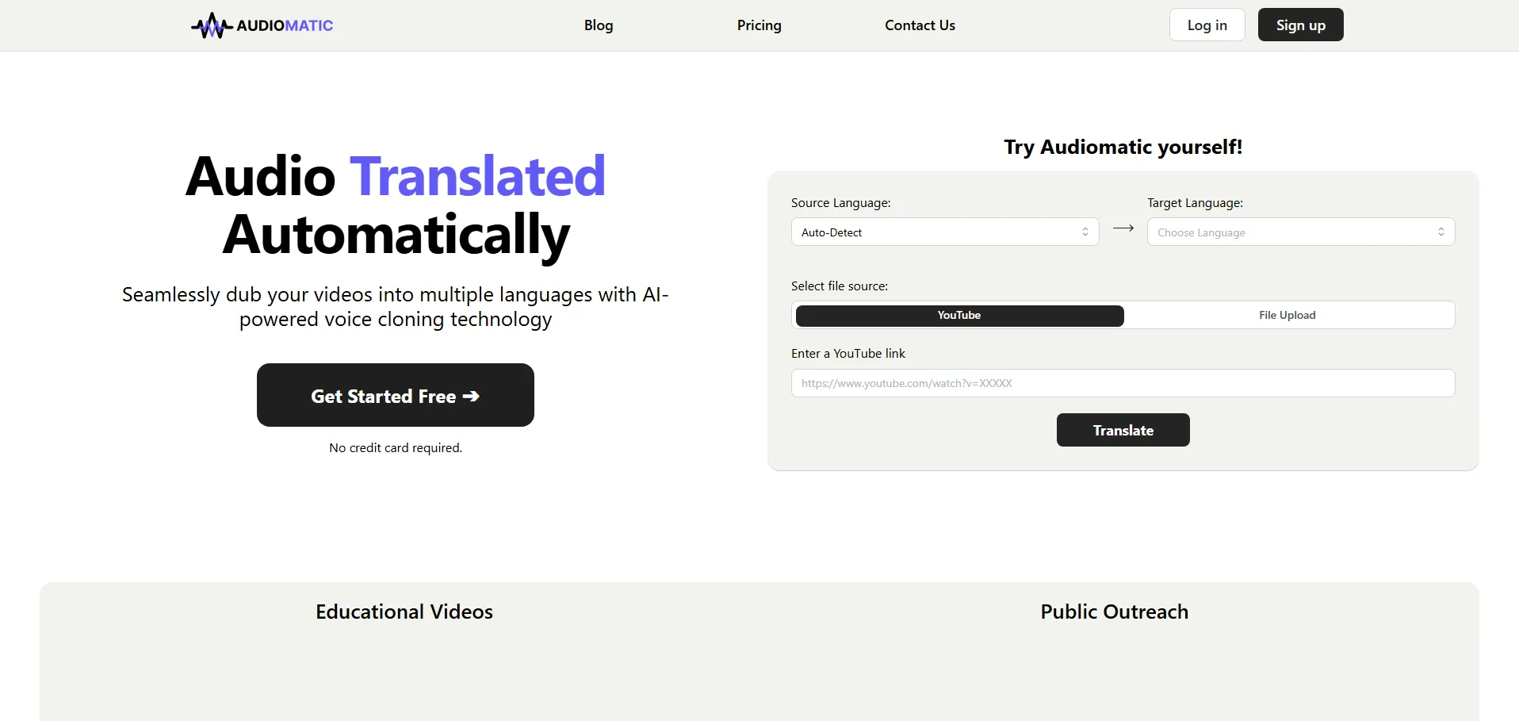Open the Contact Us page
The image size is (1519, 721).
pyautogui.click(x=920, y=25)
